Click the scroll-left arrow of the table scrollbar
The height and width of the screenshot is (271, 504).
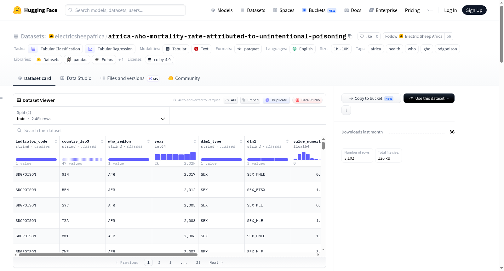pyautogui.click(x=16, y=255)
